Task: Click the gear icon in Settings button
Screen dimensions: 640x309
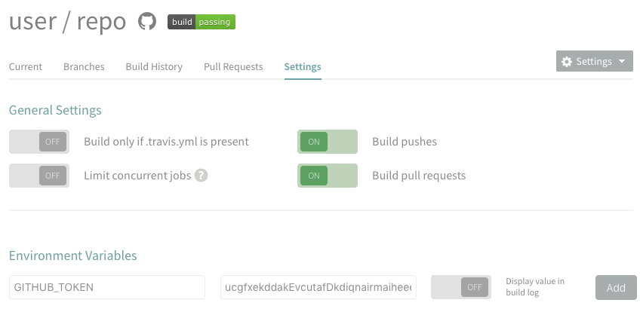Action: click(567, 62)
